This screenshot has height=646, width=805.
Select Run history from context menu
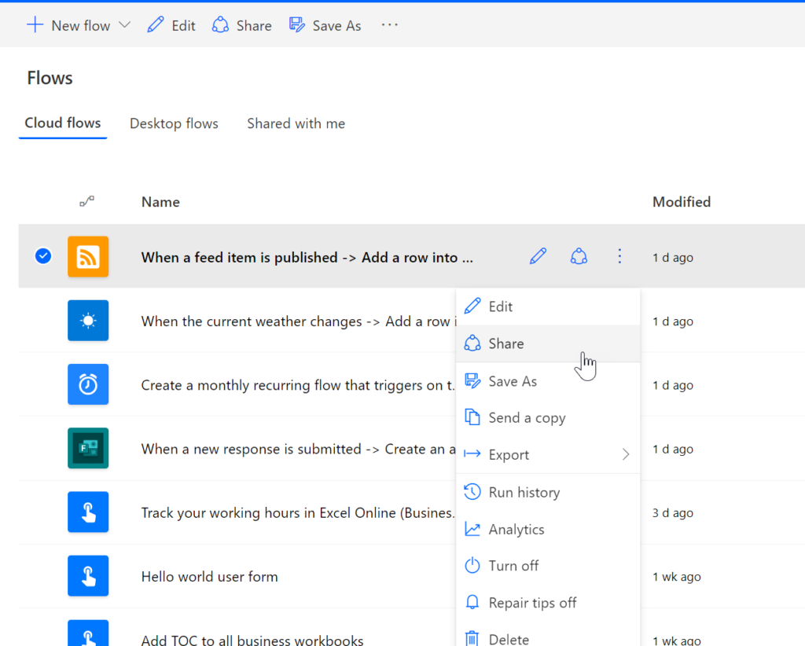(524, 493)
